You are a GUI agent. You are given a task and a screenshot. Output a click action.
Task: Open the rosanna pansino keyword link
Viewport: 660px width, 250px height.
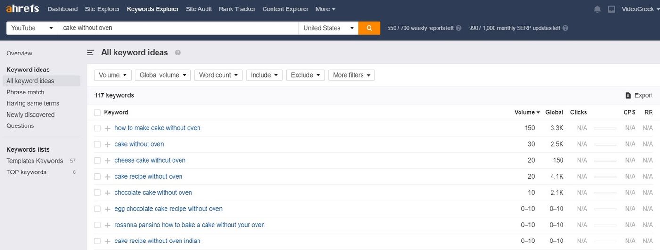pyautogui.click(x=190, y=225)
